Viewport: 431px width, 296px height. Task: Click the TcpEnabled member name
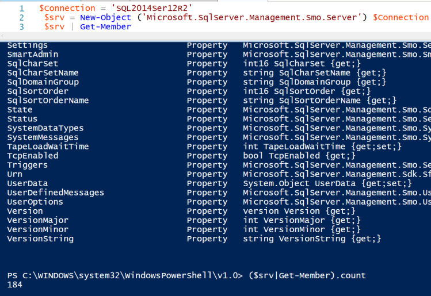coord(33,156)
